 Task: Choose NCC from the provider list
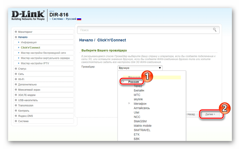click(x=137, y=117)
